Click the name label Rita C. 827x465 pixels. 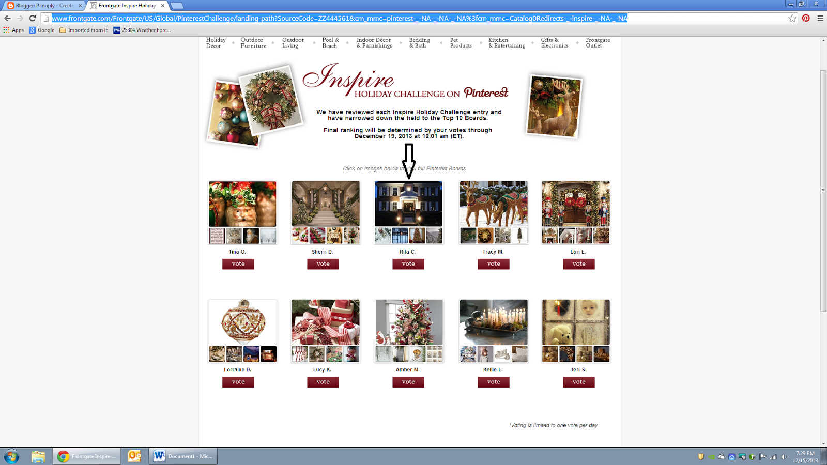(x=407, y=252)
